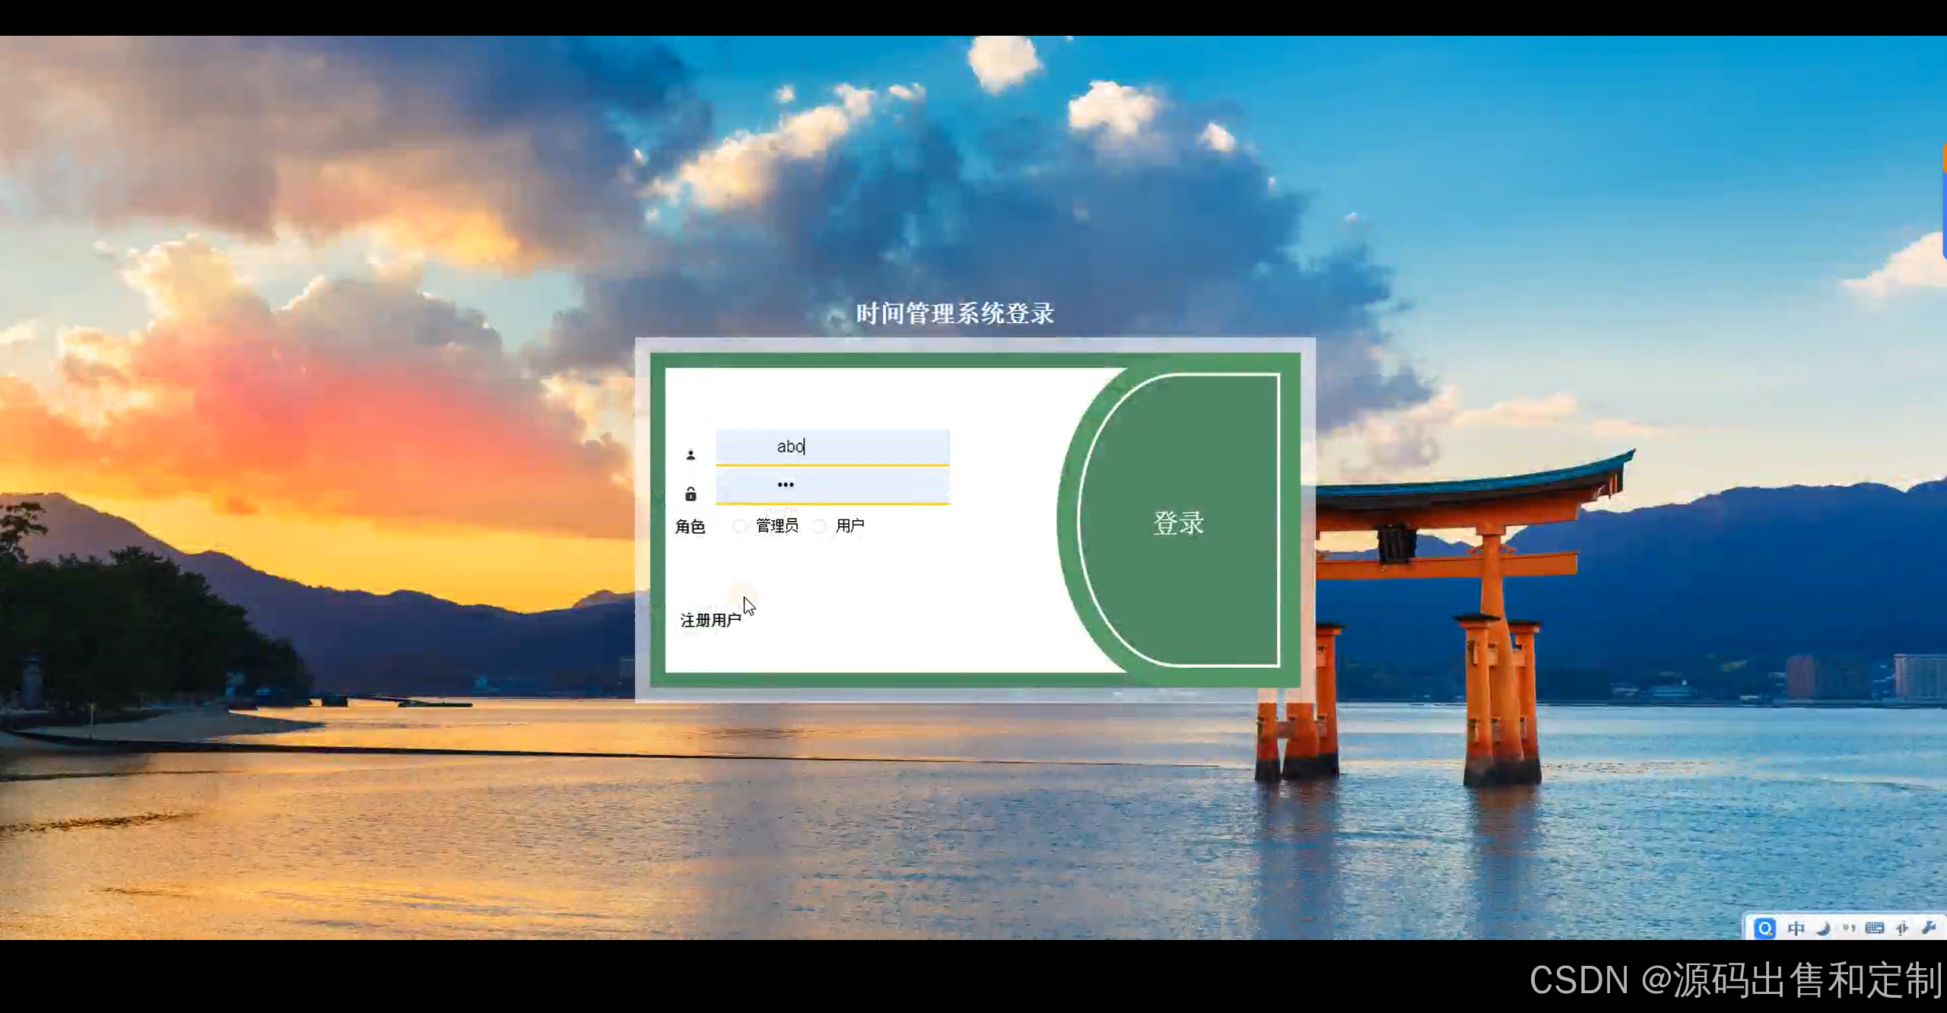Click the lock icon beside password field
The width and height of the screenshot is (1947, 1013).
tap(691, 494)
